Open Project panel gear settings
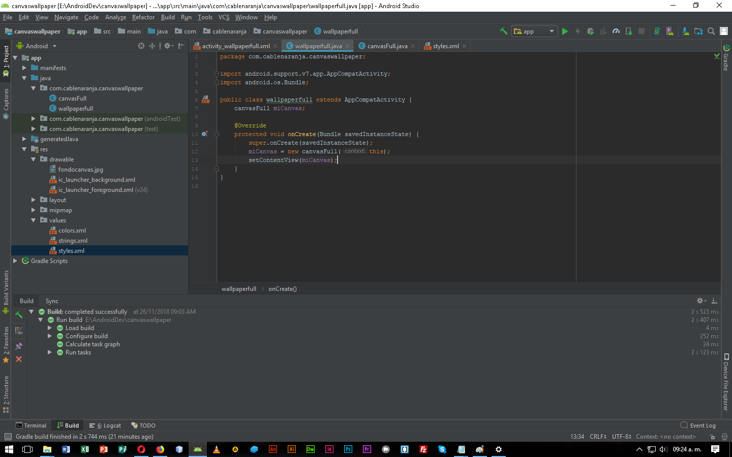This screenshot has width=732, height=457. click(168, 46)
